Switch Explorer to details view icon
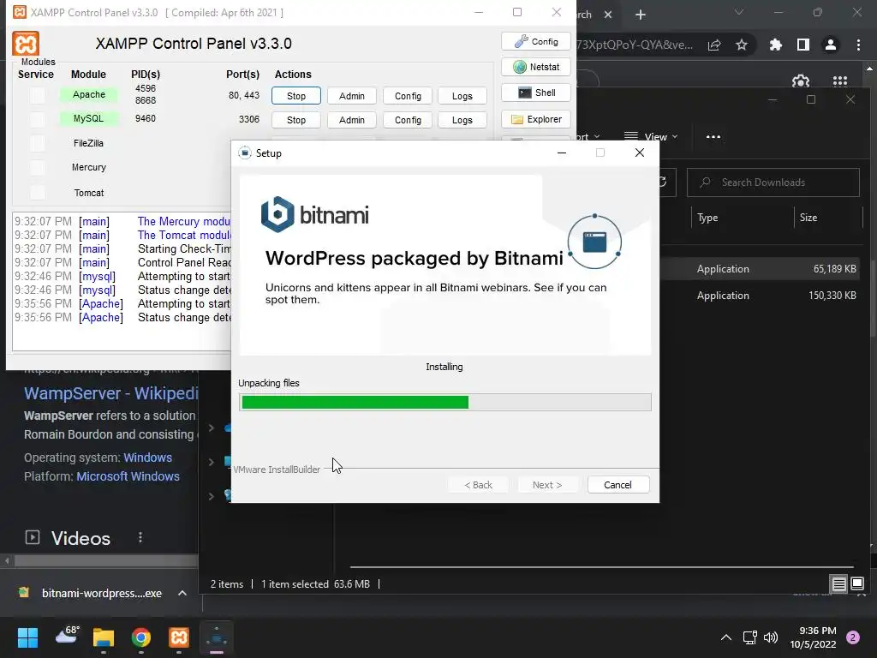Viewport: 877px width, 658px height. (839, 584)
